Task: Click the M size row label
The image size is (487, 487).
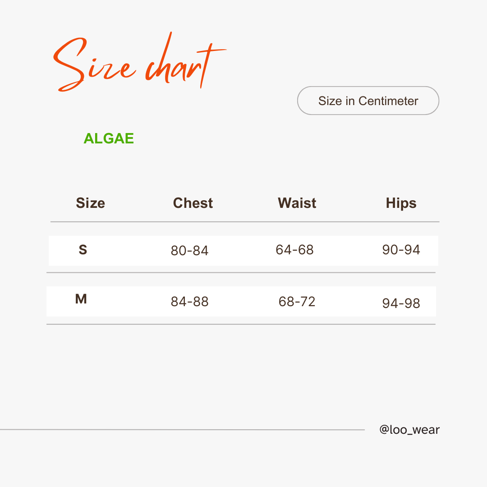Action: point(81,299)
